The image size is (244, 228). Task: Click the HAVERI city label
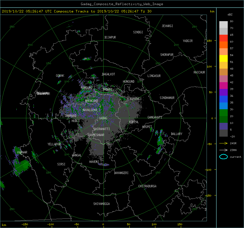(x=94, y=162)
